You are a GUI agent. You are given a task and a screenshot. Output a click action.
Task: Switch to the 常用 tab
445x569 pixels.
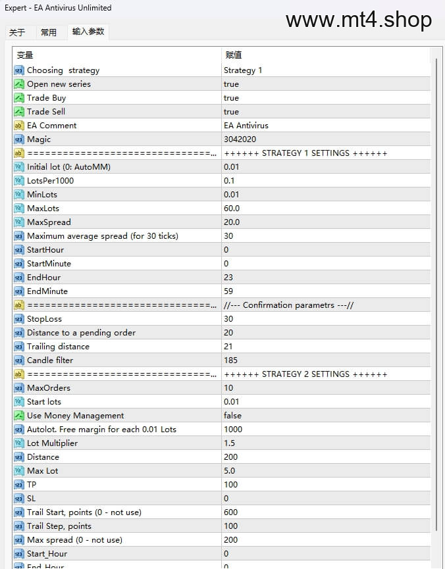[48, 33]
